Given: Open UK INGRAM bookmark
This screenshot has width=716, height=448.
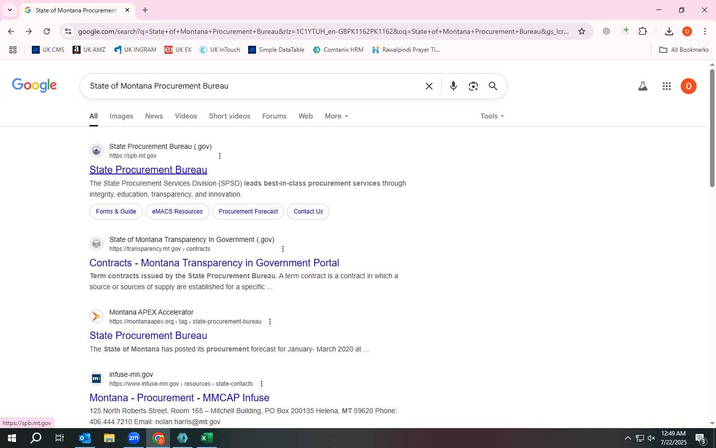Looking at the screenshot, I should point(135,50).
